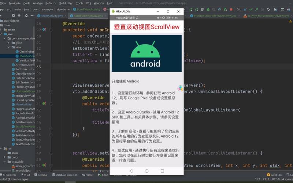Click the override gutter icon on line 51

coord(44,165)
